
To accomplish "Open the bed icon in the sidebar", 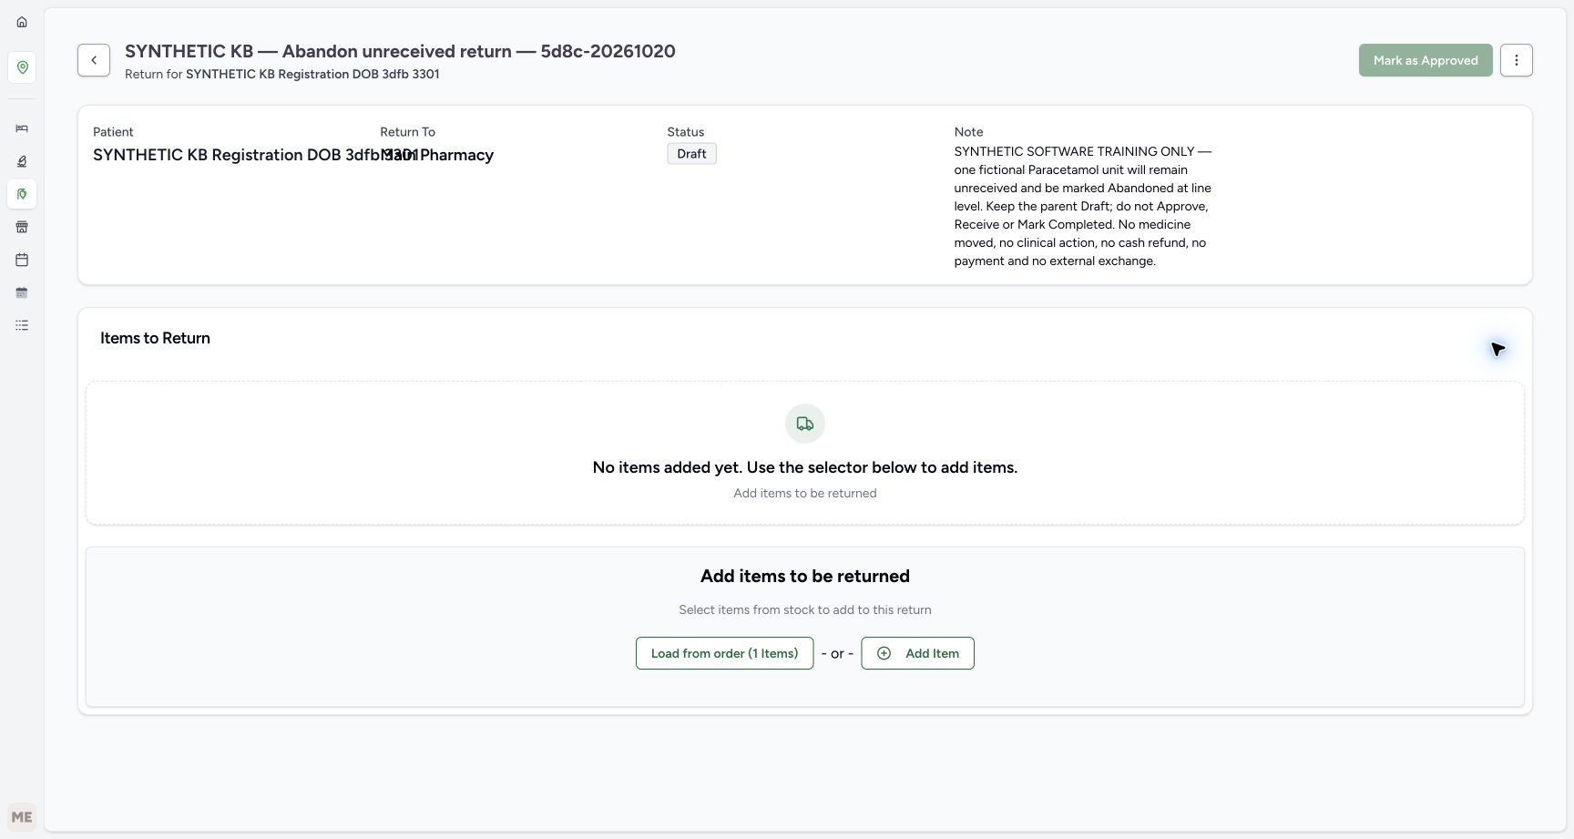I will click(x=22, y=128).
